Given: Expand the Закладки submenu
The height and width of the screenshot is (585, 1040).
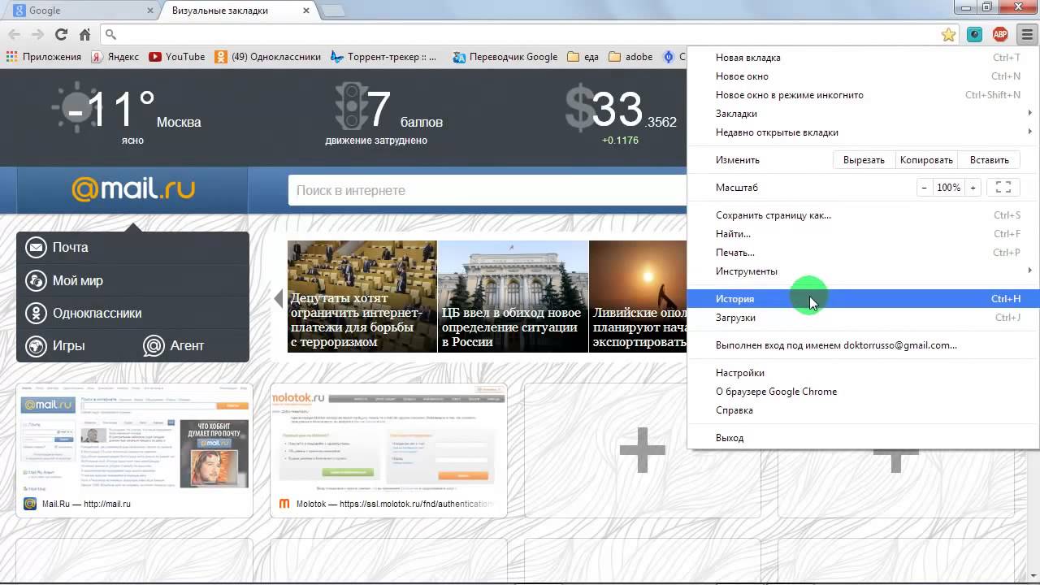Looking at the screenshot, I should [863, 114].
